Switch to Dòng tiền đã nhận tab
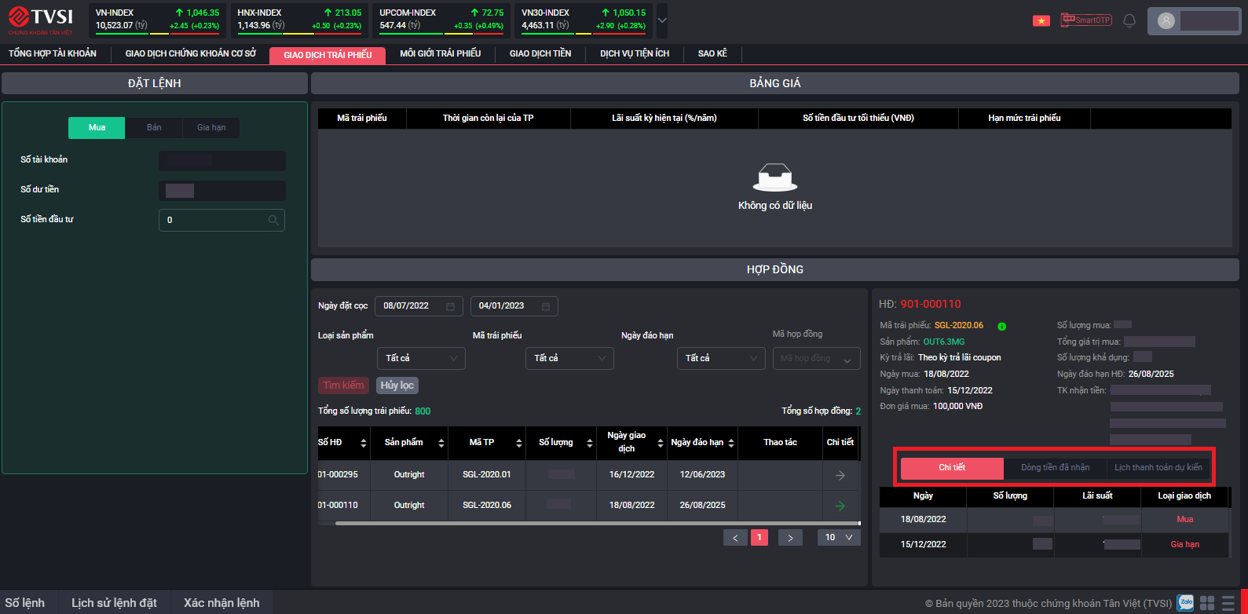1248x614 pixels. (x=1055, y=468)
